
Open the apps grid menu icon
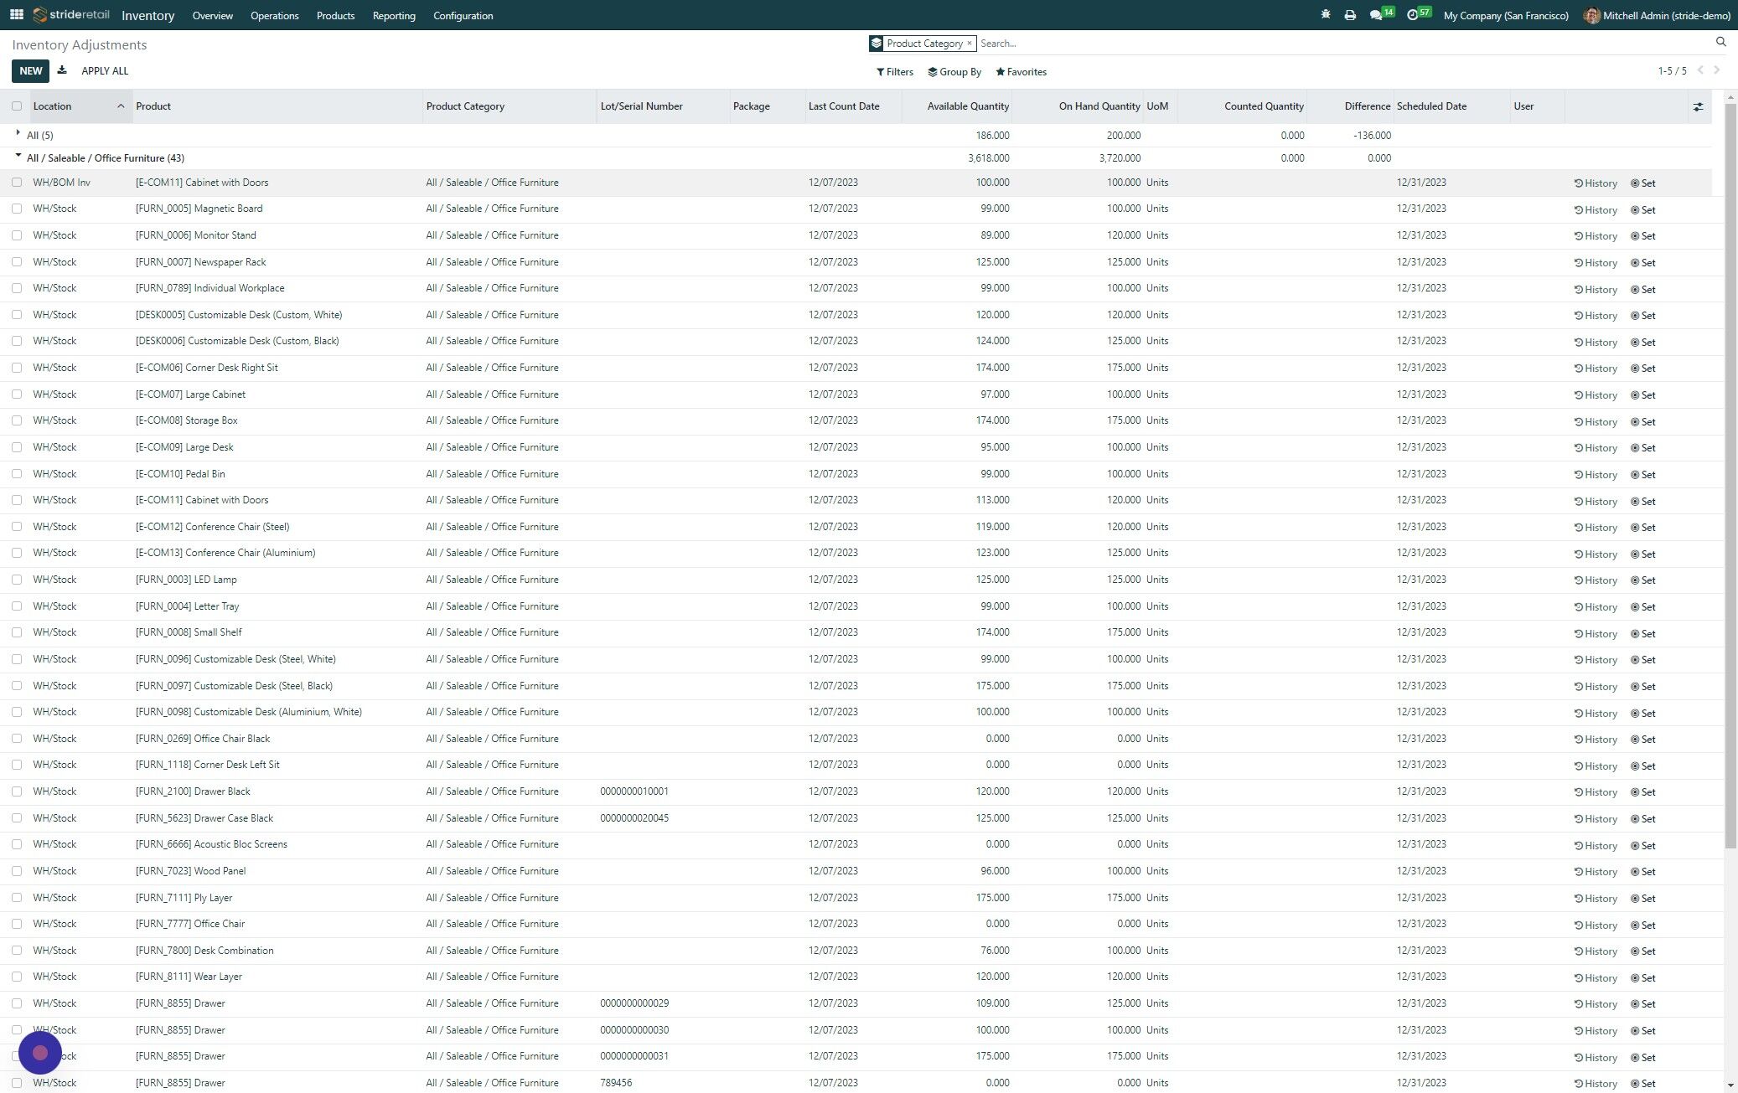16,14
